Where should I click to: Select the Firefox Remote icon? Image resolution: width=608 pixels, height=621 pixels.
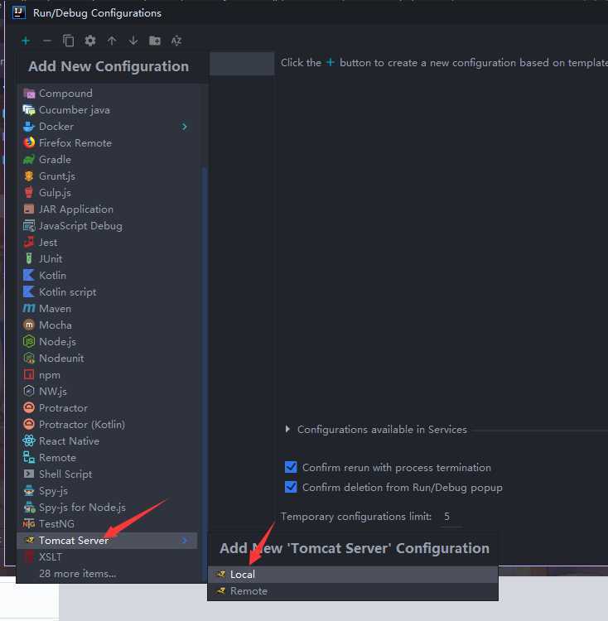pos(29,143)
